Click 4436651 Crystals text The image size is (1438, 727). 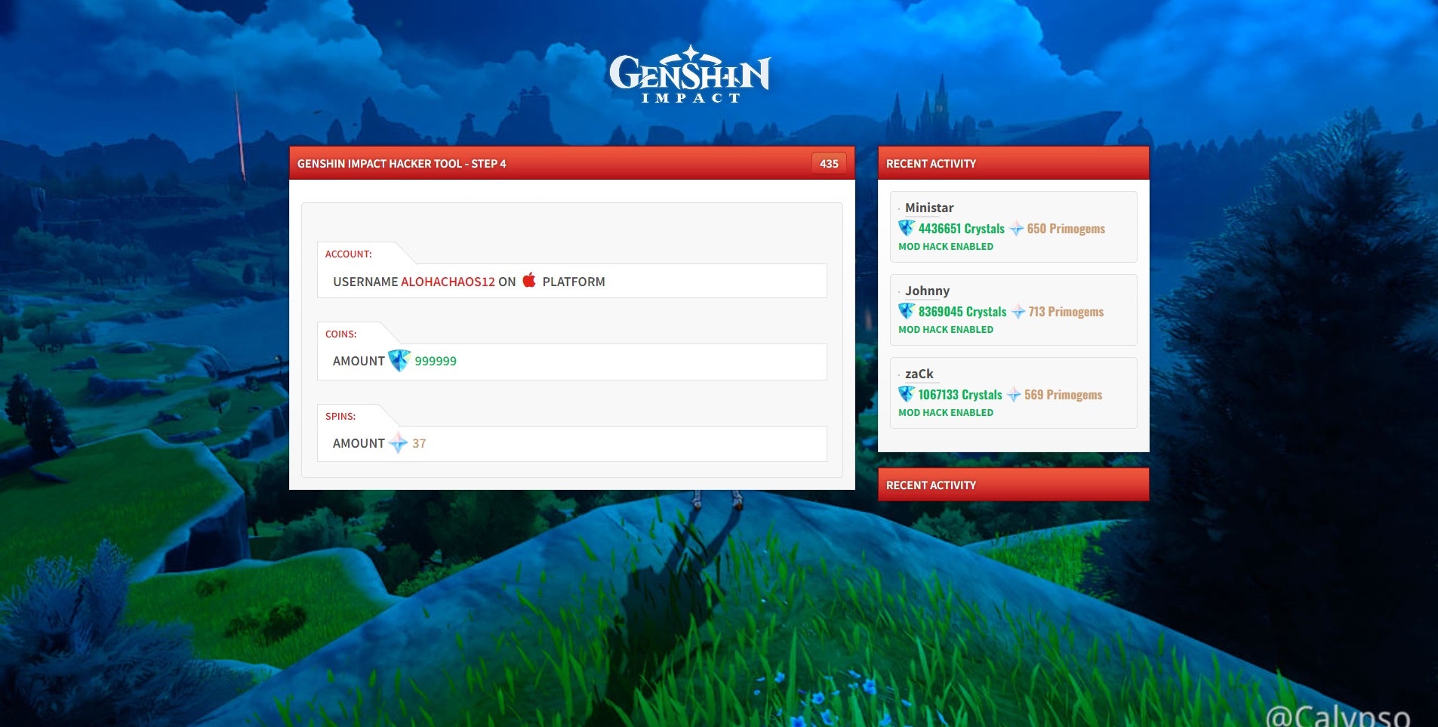click(962, 229)
